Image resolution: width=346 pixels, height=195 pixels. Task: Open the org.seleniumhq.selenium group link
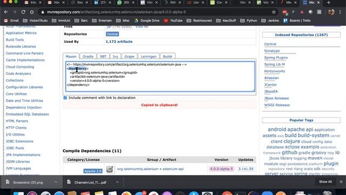coord(138,169)
